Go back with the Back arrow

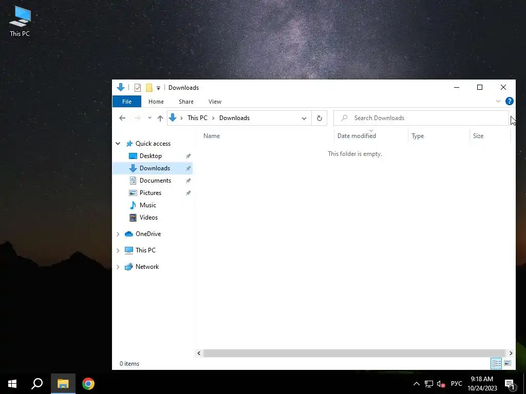(122, 118)
